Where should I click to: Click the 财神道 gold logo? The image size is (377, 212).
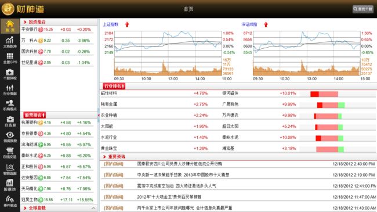pyautogui.click(x=23, y=9)
